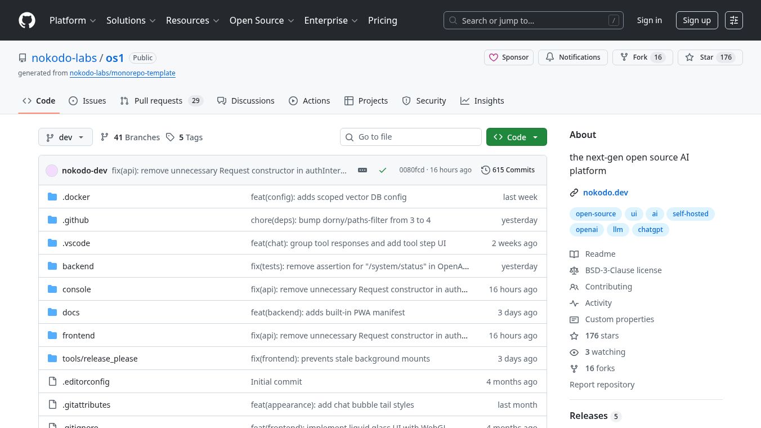Click the GitHub logo icon
Viewport: 761px width, 428px height.
(27, 20)
